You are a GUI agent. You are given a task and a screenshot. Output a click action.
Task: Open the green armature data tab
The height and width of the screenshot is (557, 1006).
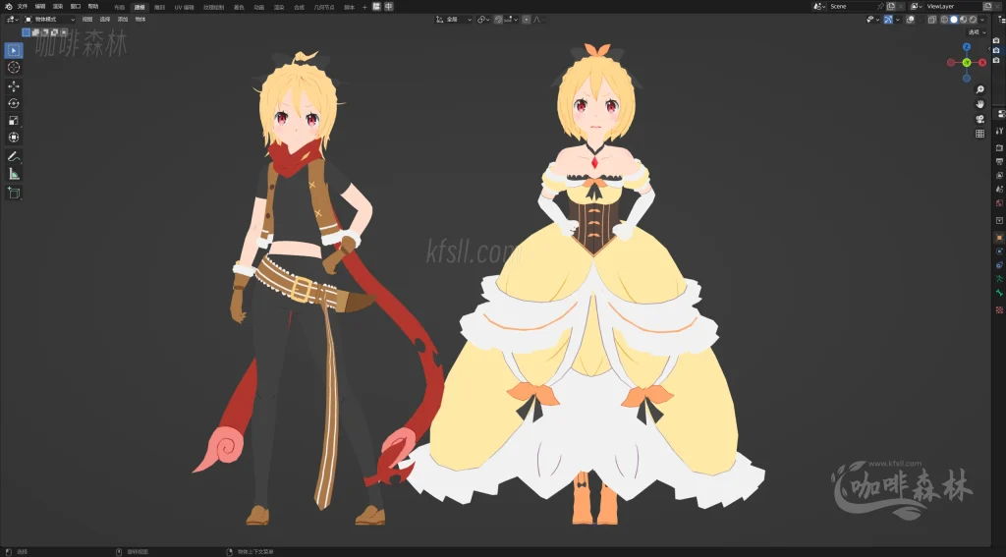[x=999, y=279]
